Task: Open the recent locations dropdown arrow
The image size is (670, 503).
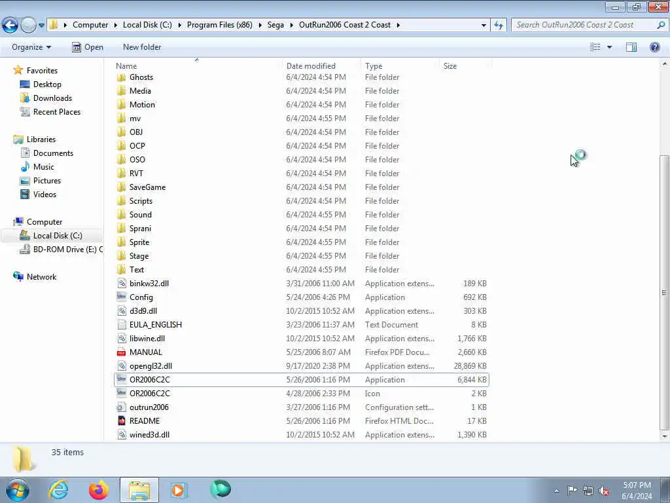Action: pos(41,26)
